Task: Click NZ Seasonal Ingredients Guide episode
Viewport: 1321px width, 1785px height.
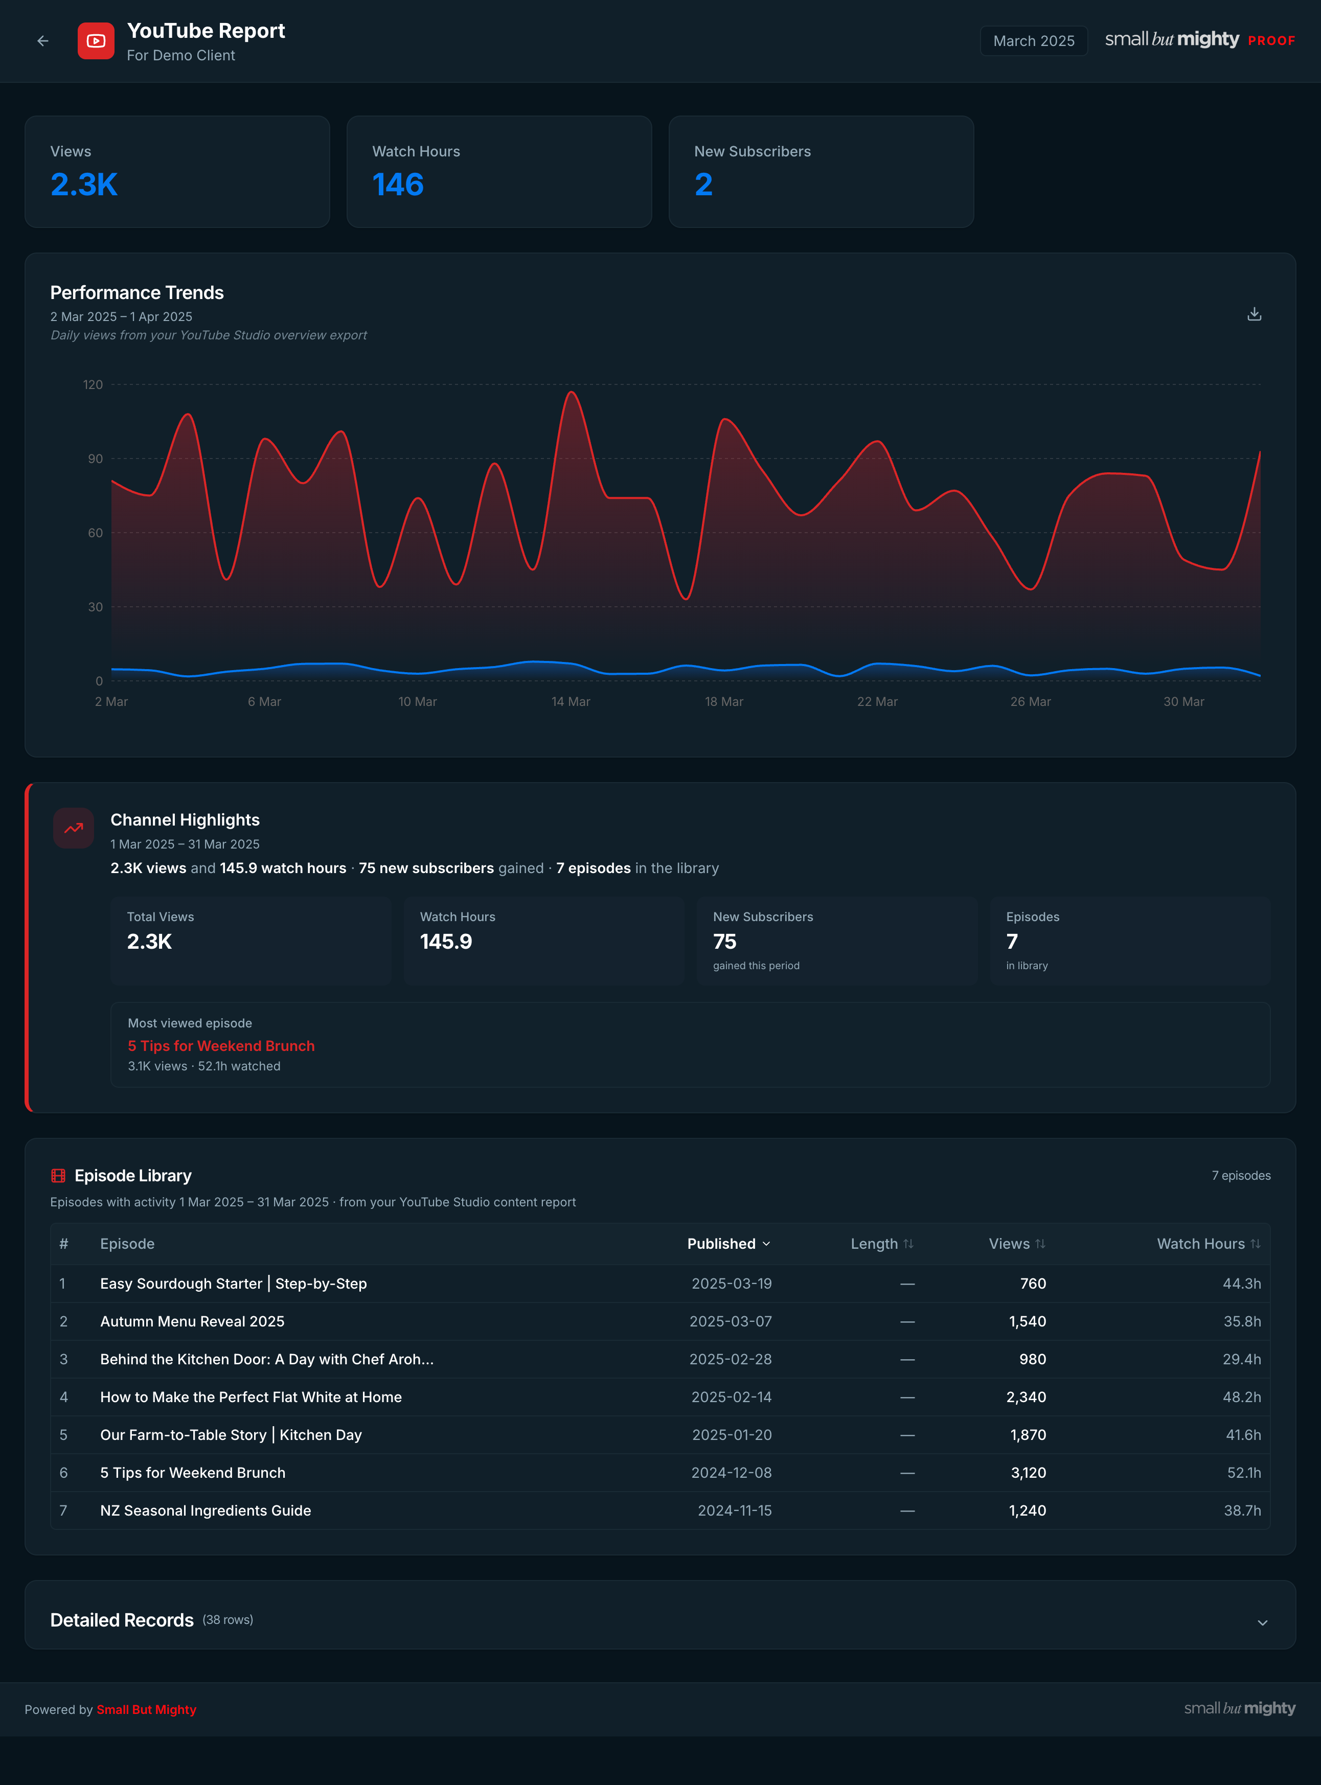Action: 204,1511
